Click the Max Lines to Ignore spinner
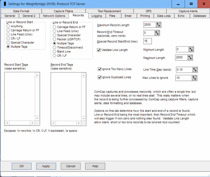Viewport: 210px width, 177px height. tap(191, 78)
